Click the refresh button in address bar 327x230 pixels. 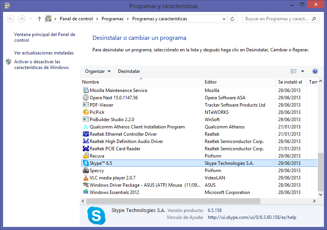click(233, 19)
